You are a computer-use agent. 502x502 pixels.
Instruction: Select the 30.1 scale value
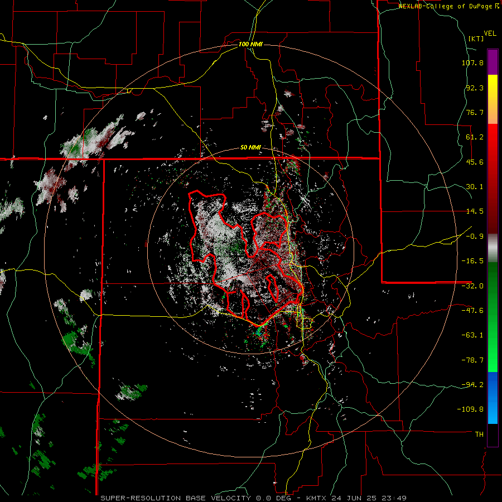pyautogui.click(x=475, y=187)
